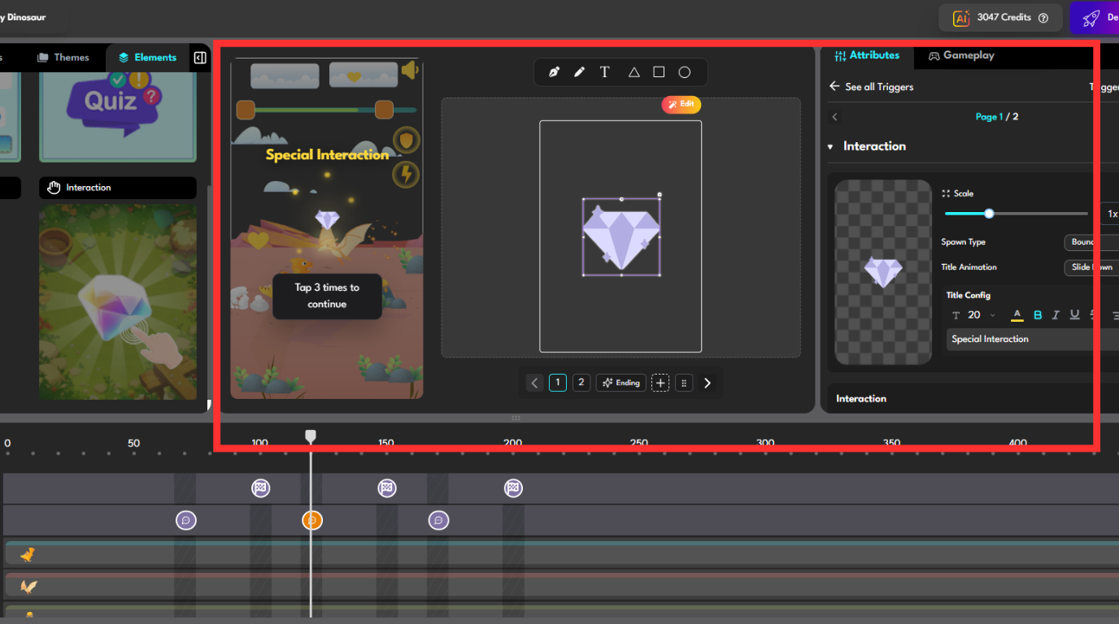Toggle bold on title text
1119x624 pixels.
click(x=1038, y=315)
